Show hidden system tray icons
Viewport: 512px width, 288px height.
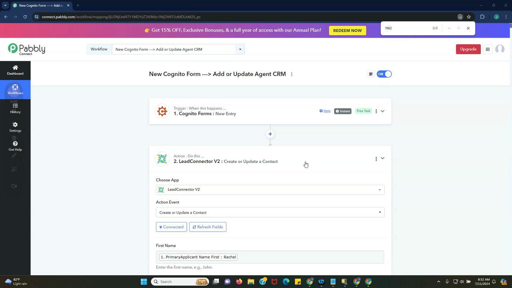438,282
